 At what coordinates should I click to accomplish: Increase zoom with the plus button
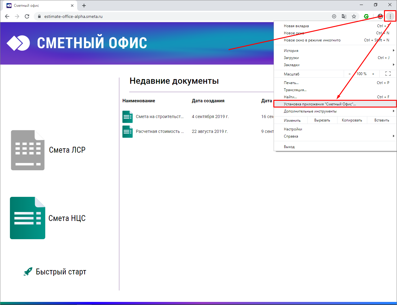pos(373,74)
